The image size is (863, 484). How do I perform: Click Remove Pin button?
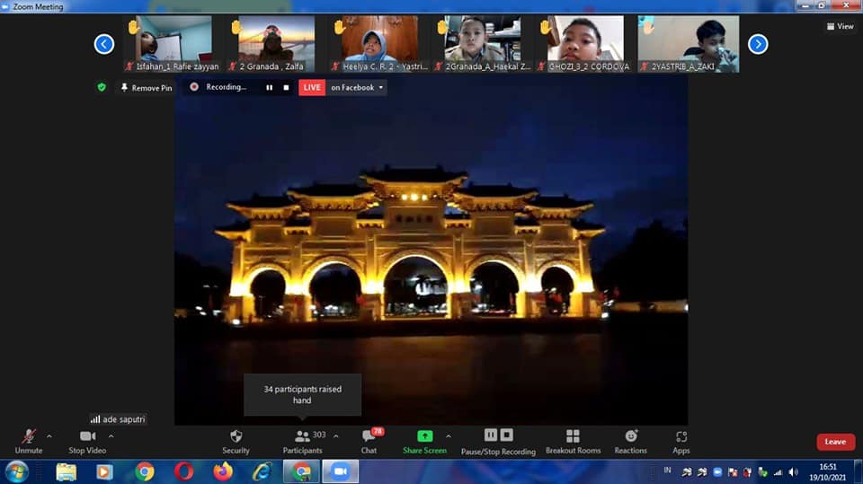(x=147, y=87)
